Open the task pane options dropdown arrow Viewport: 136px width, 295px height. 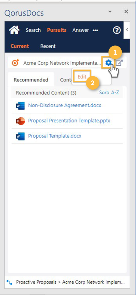click(110, 12)
